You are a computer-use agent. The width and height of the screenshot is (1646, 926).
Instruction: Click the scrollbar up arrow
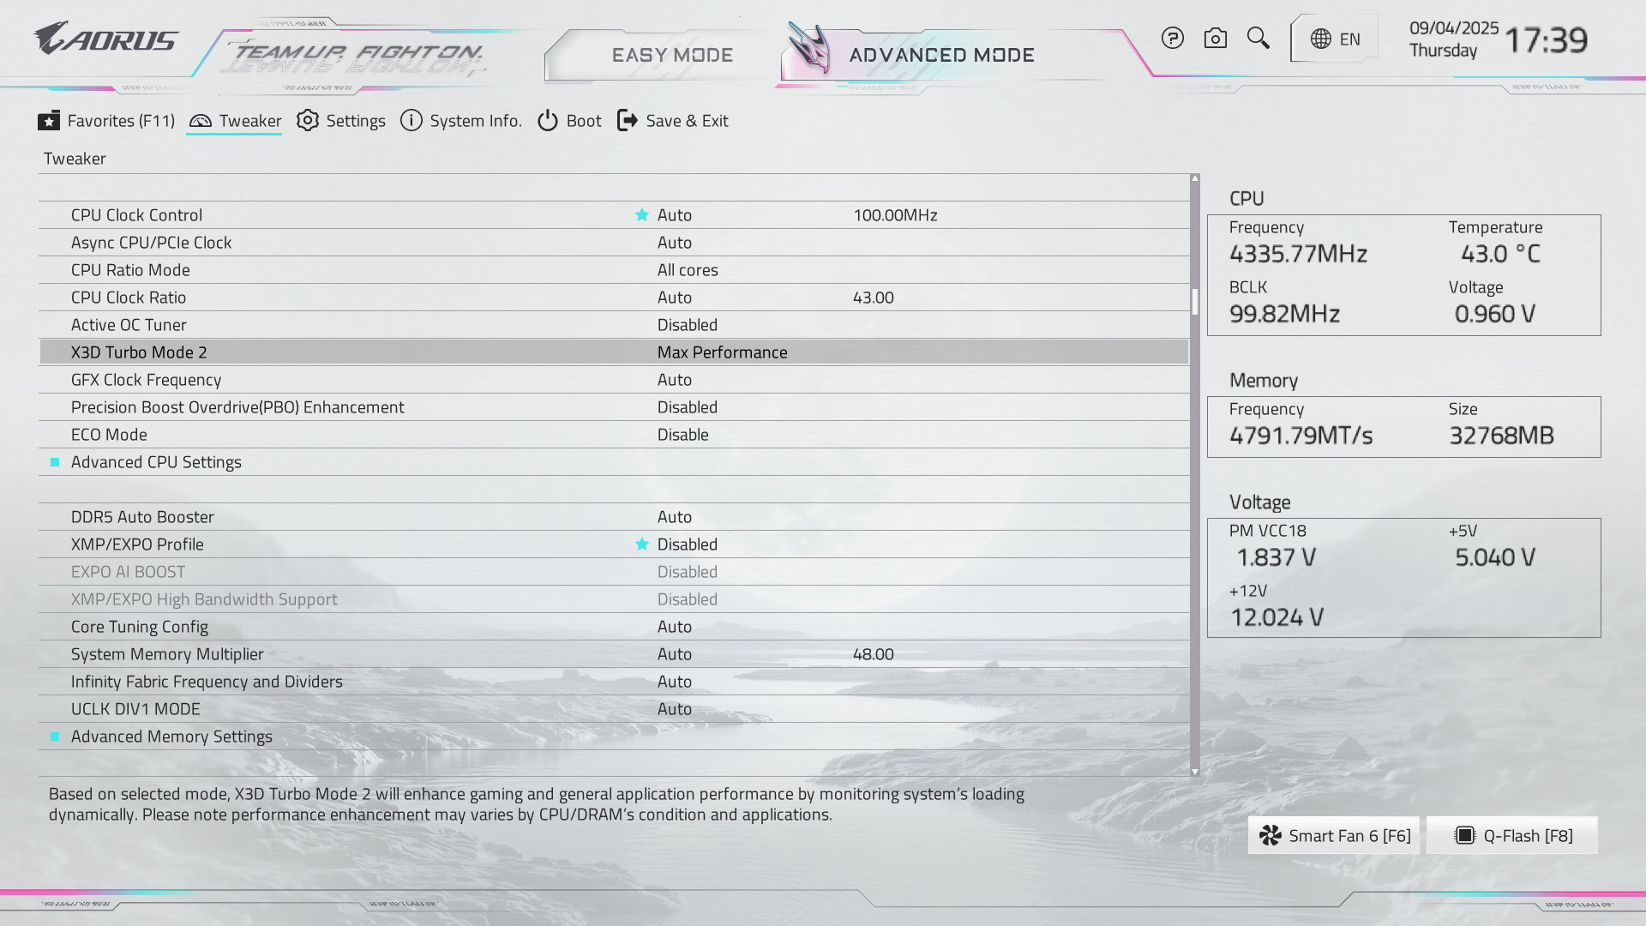click(x=1194, y=178)
